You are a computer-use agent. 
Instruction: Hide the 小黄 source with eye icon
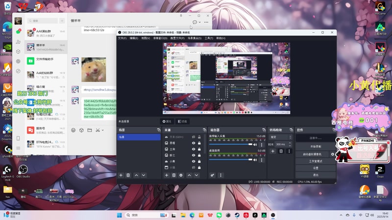[x=194, y=161]
